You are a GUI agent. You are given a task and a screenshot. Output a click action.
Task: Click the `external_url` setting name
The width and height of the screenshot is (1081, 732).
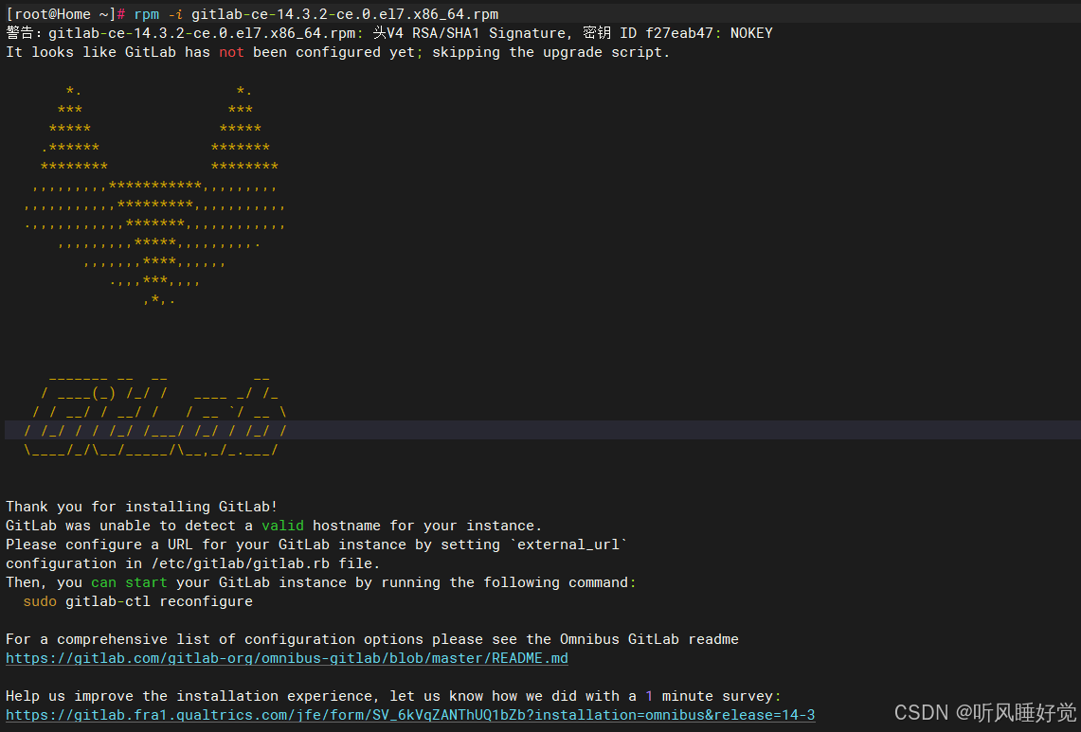(568, 545)
